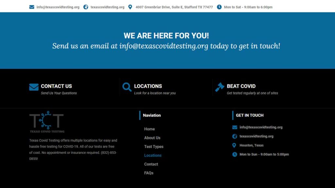Click the envelope icon in the top bar

pyautogui.click(x=32, y=7)
